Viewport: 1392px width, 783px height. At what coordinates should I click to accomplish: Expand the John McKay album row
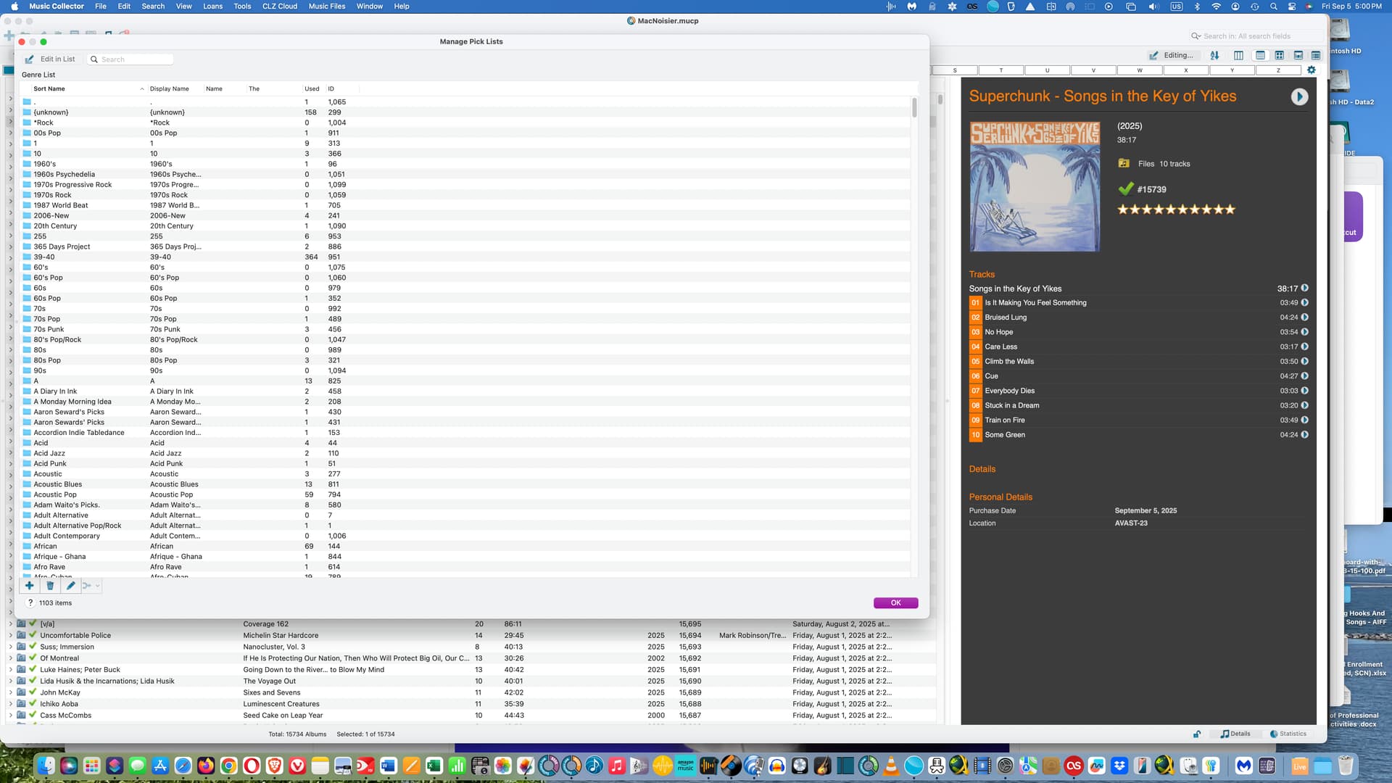click(10, 692)
